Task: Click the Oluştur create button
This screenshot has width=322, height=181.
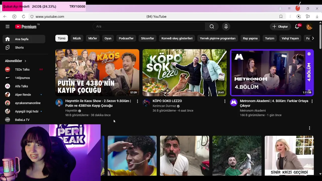Action: (280, 26)
